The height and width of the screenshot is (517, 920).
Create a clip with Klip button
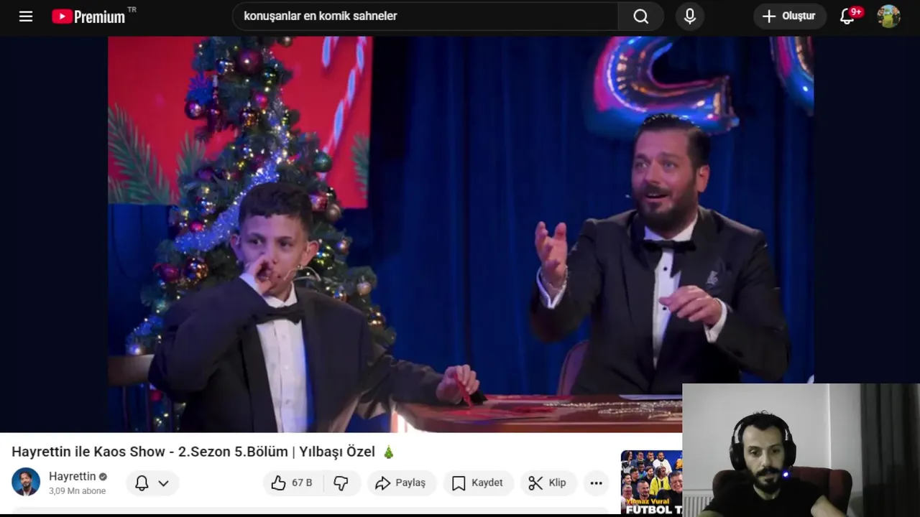coord(548,483)
